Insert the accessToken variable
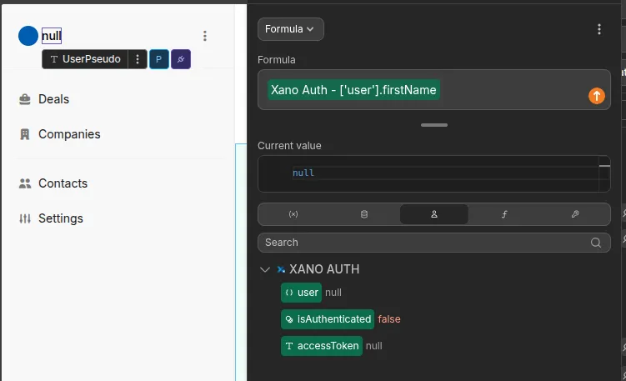 point(322,346)
